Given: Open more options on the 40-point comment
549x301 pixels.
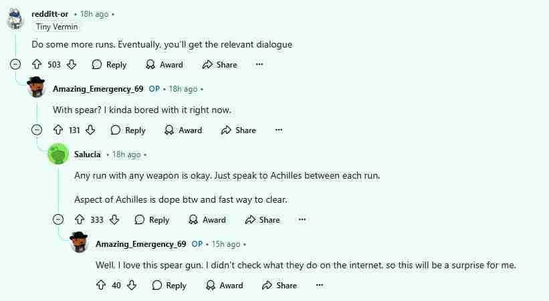Looking at the screenshot, I should tap(320, 285).
